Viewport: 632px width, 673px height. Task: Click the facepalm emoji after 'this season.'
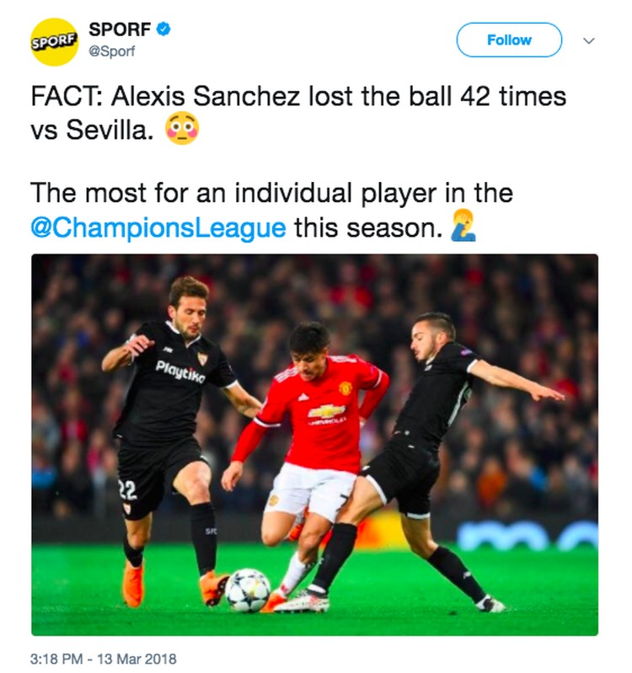click(x=463, y=227)
